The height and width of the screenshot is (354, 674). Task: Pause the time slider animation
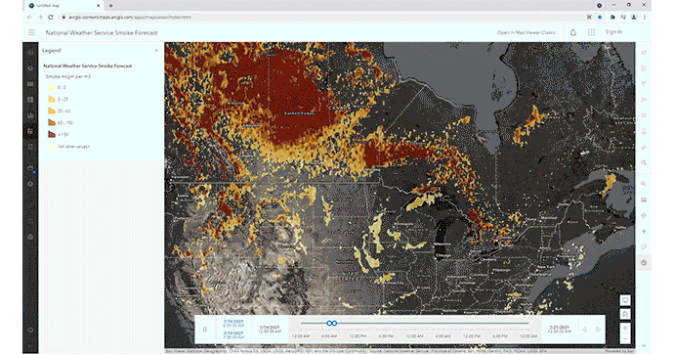click(x=204, y=330)
